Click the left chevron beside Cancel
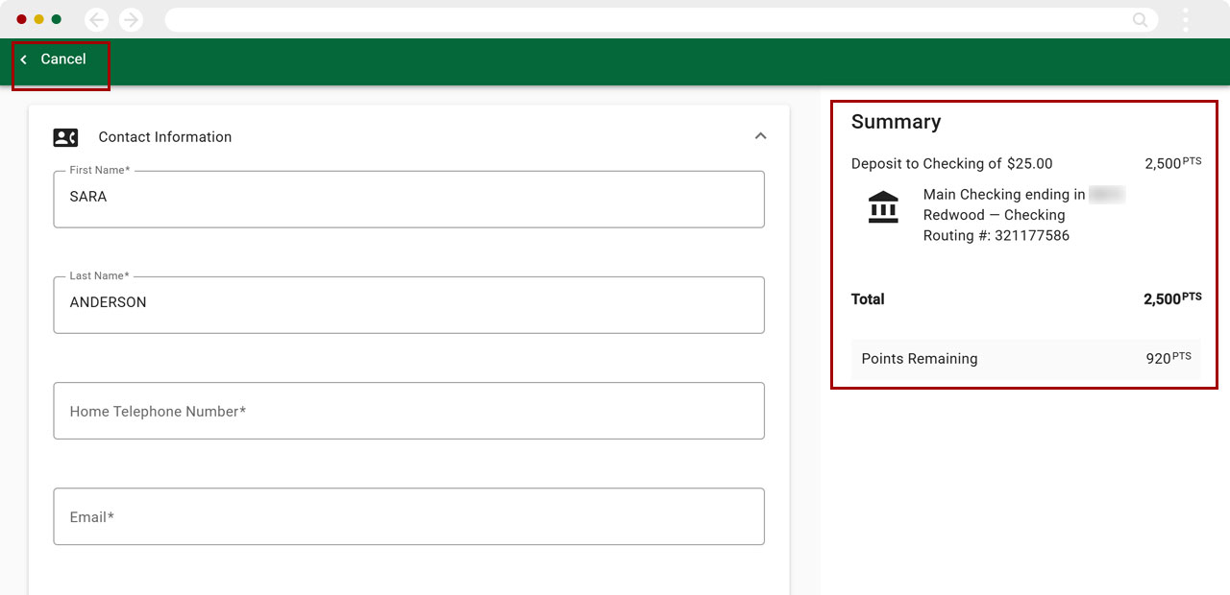The width and height of the screenshot is (1230, 595). click(24, 59)
